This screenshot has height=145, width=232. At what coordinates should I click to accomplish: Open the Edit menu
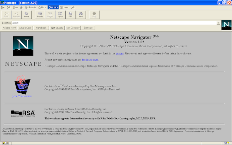9,7
